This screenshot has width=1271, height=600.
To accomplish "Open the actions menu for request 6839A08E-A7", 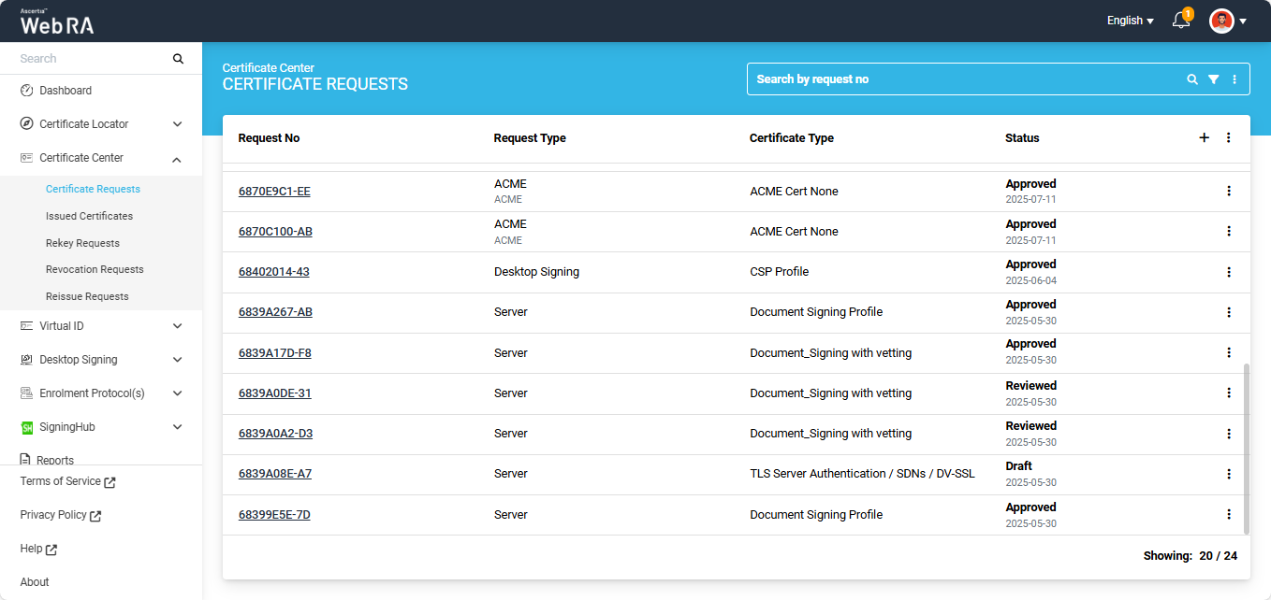I will 1228,474.
